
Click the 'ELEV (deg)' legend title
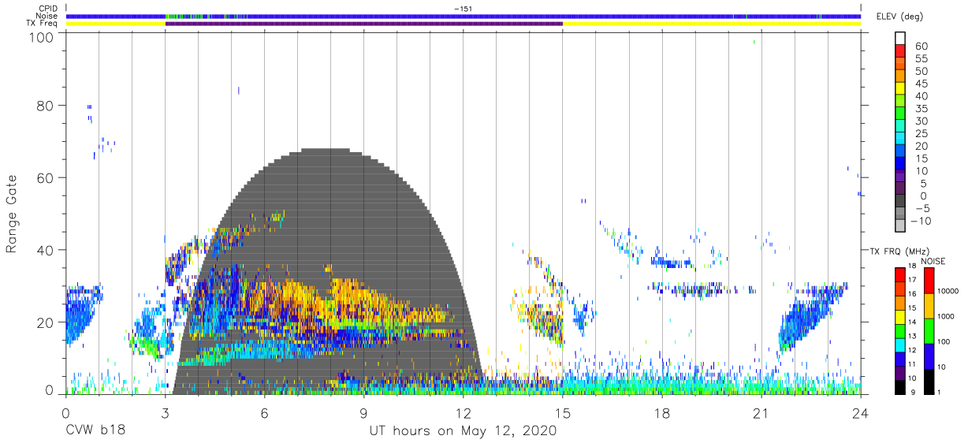(x=899, y=16)
